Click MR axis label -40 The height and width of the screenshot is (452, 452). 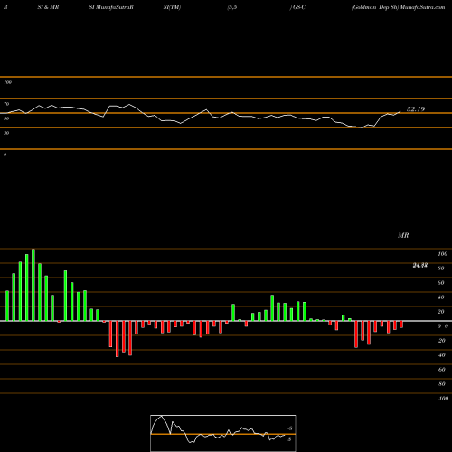point(441,355)
